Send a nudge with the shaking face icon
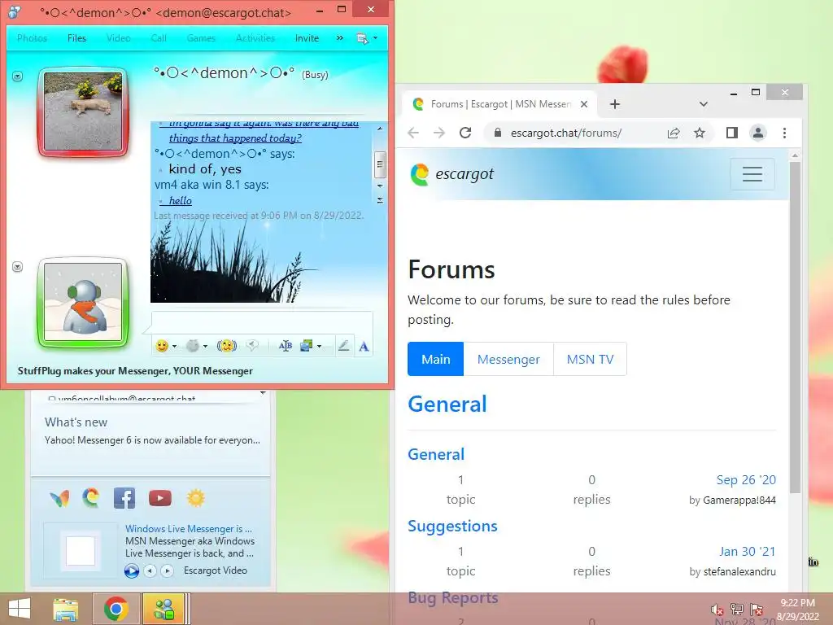The image size is (833, 625). coord(227,346)
